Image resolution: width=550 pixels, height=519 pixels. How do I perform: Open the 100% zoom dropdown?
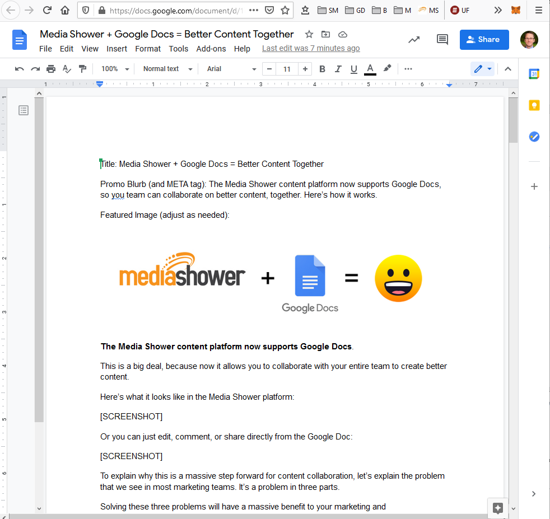click(115, 69)
